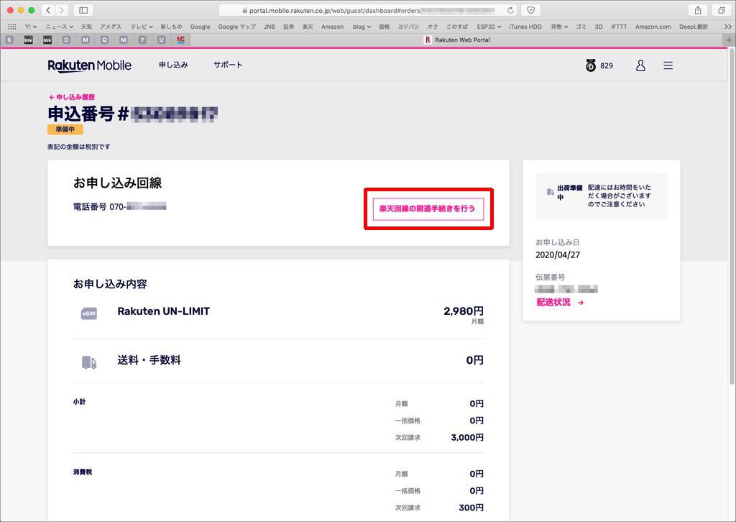Focus the Safari address bar

[x=367, y=10]
